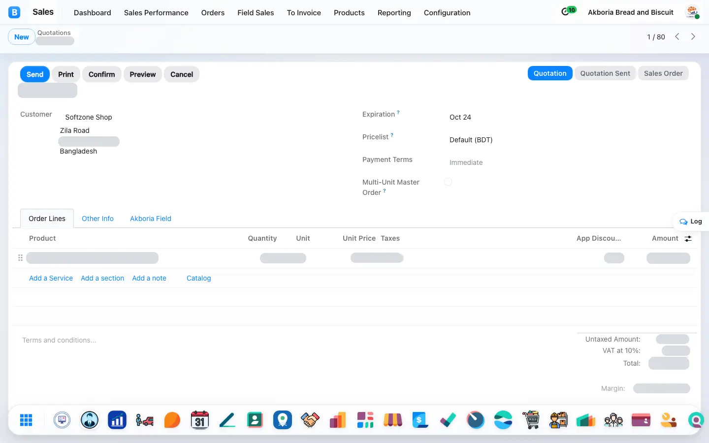Open the storefront awning app icon
The width and height of the screenshot is (709, 443).
point(393,420)
